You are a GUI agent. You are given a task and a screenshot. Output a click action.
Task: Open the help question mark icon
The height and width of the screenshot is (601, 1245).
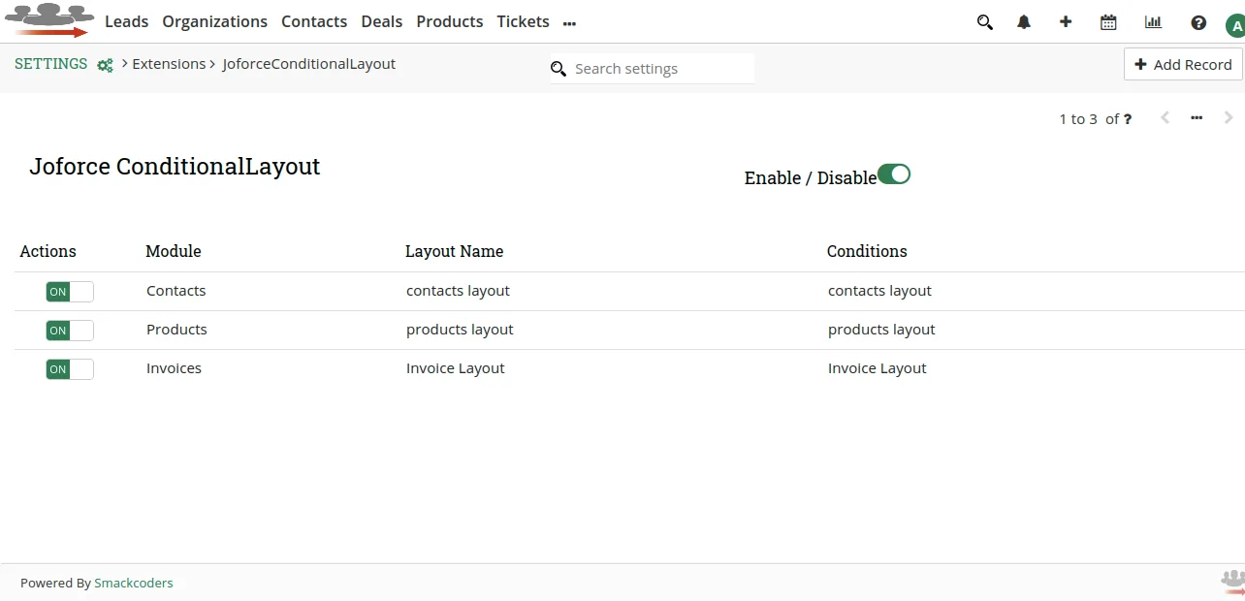[1197, 21]
